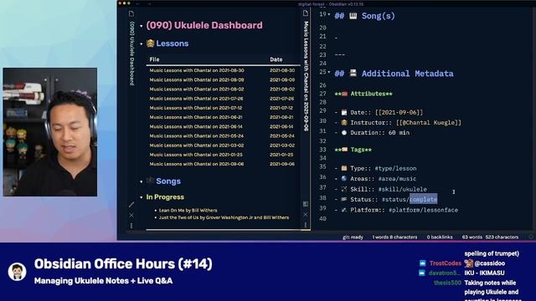The image size is (536, 301).
Task: Click the Attributes bold label
Action: (x=368, y=94)
